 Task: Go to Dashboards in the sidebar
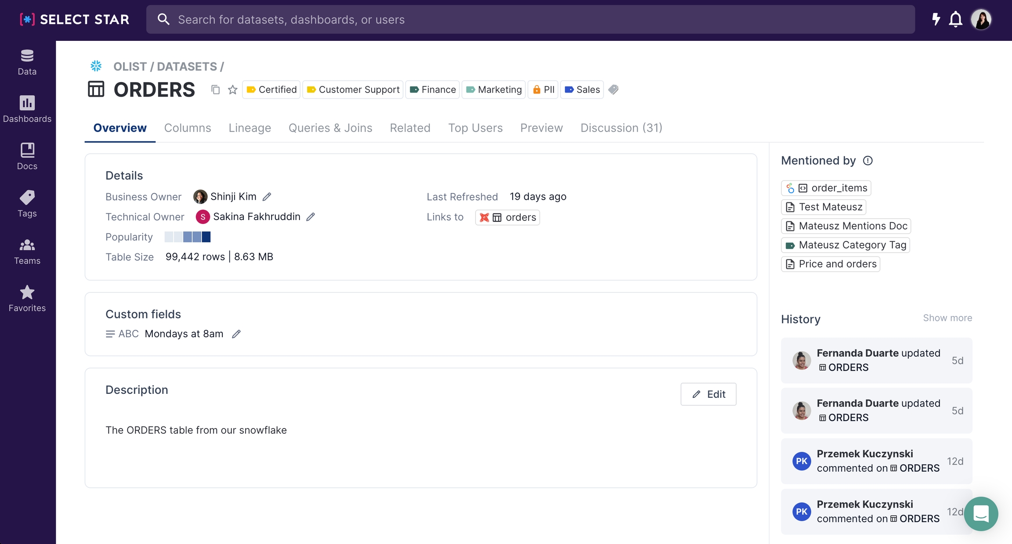click(x=27, y=109)
